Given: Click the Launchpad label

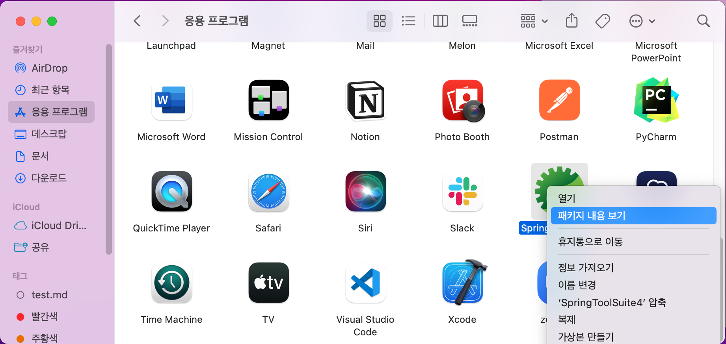Looking at the screenshot, I should click(x=171, y=46).
